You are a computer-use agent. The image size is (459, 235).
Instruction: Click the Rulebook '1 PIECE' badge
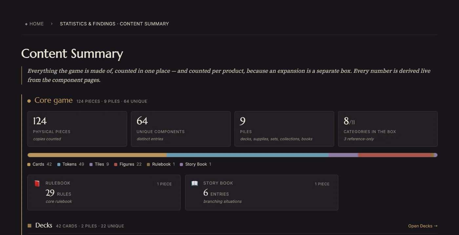[x=164, y=184]
